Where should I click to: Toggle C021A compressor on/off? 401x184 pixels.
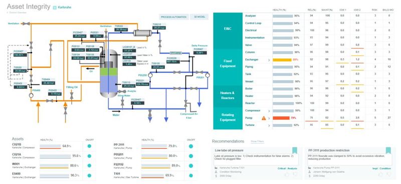coord(89,156)
